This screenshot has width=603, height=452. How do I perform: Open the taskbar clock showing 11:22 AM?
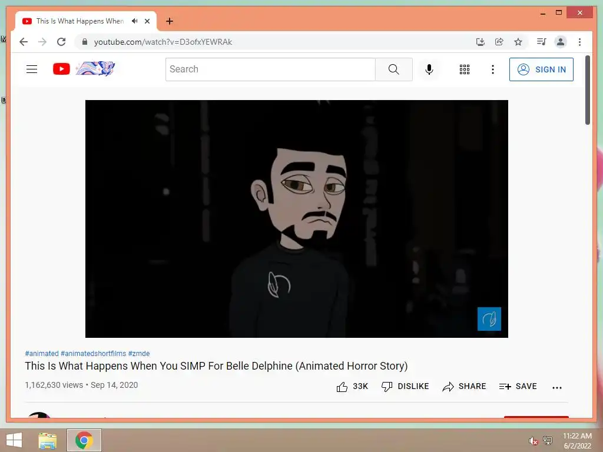pyautogui.click(x=577, y=441)
